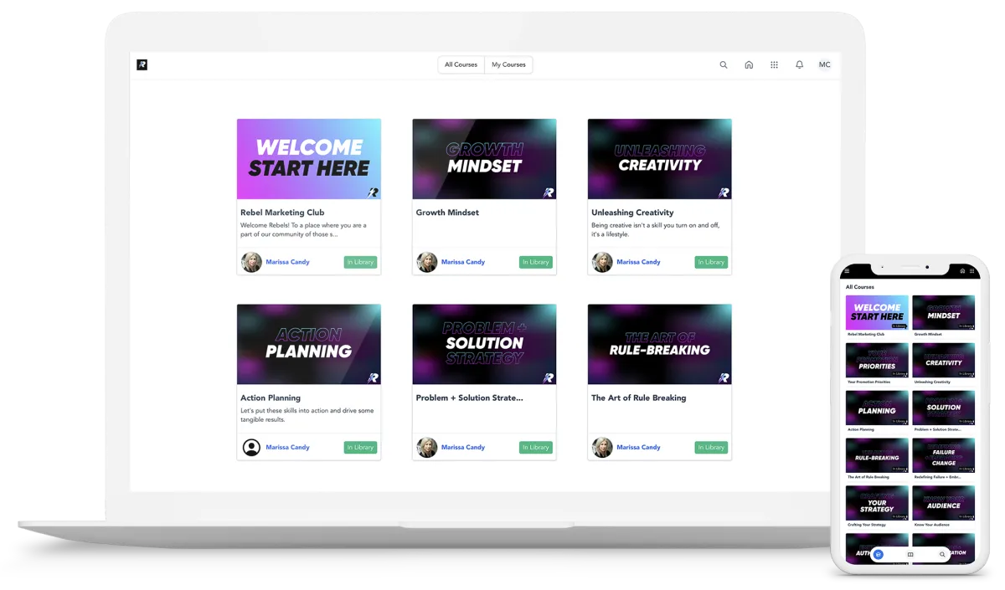Click instructor avatar on Art of Rule Breaking card
The height and width of the screenshot is (590, 1005).
tap(602, 447)
